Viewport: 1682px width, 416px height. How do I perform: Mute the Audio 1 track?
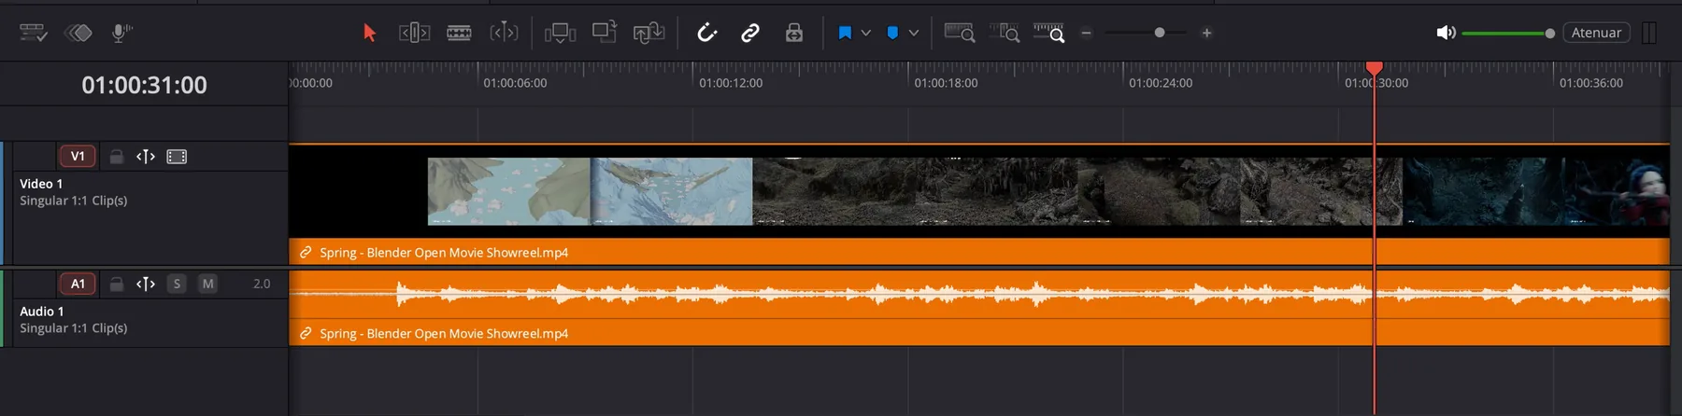(x=207, y=284)
